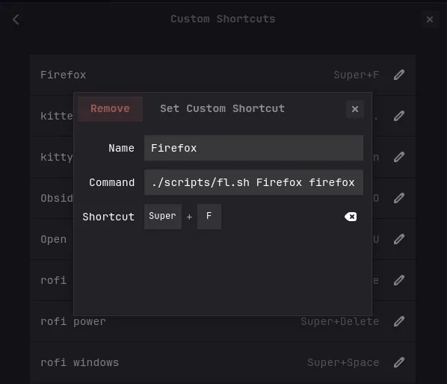Image resolution: width=447 pixels, height=384 pixels.
Task: Focus the Name field containing Firefox
Action: coord(253,148)
